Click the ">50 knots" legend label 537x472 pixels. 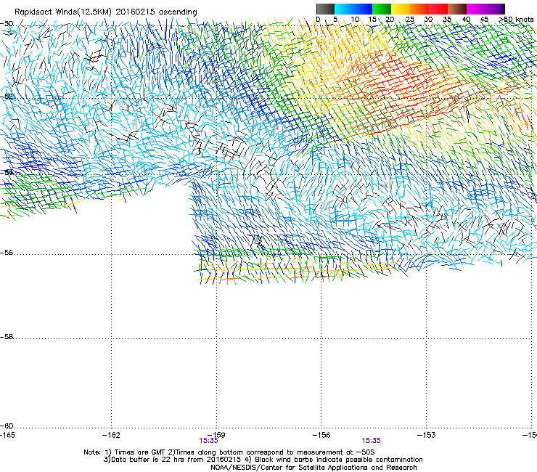pyautogui.click(x=516, y=20)
